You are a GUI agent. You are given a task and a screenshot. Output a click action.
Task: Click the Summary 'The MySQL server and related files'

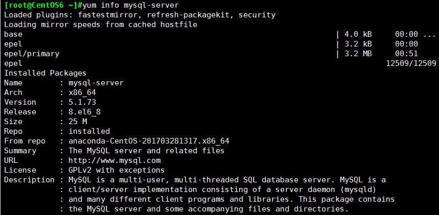(147, 151)
